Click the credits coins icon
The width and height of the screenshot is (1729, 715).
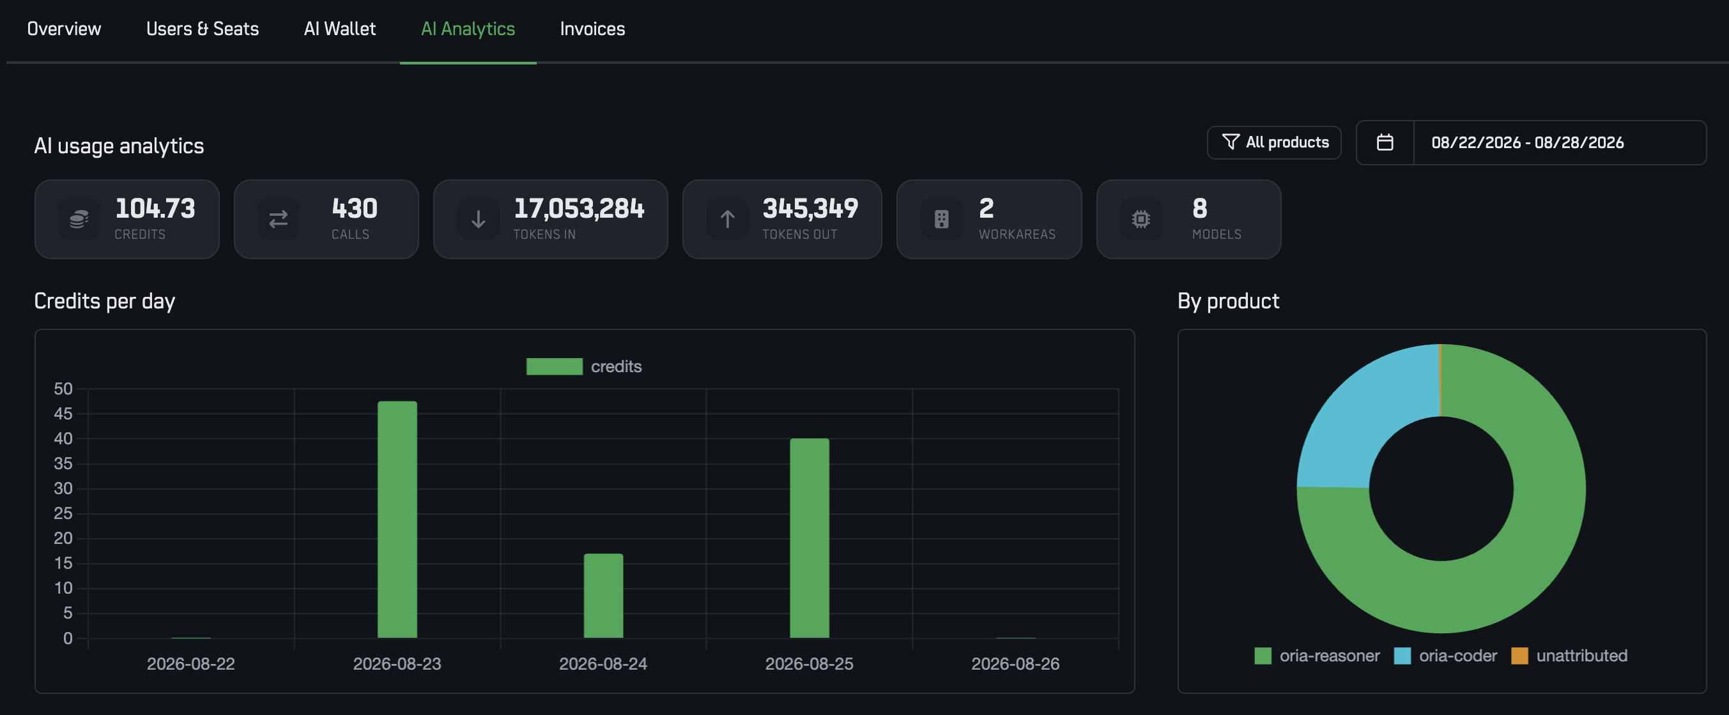pos(79,219)
